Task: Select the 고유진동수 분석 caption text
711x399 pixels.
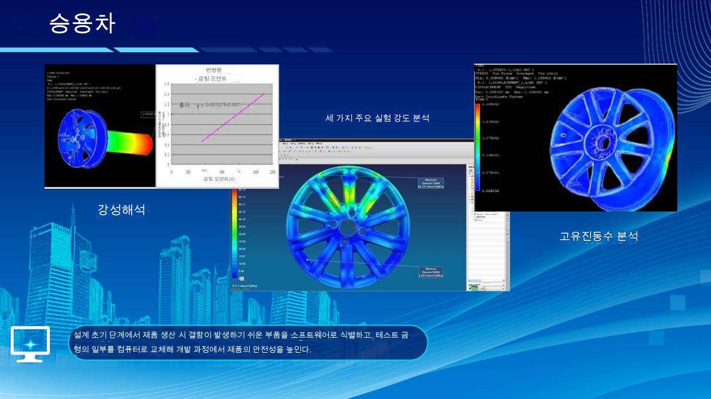Action: (598, 236)
